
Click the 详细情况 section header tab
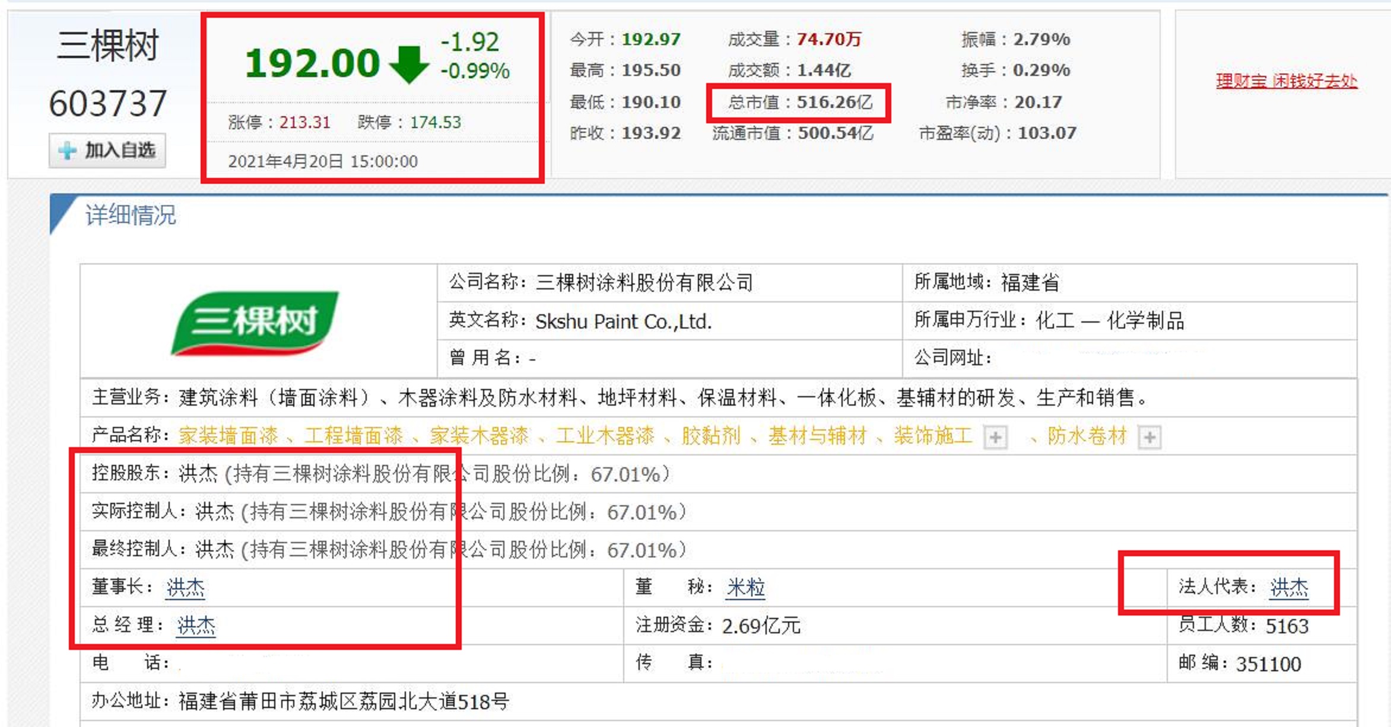pos(131,215)
